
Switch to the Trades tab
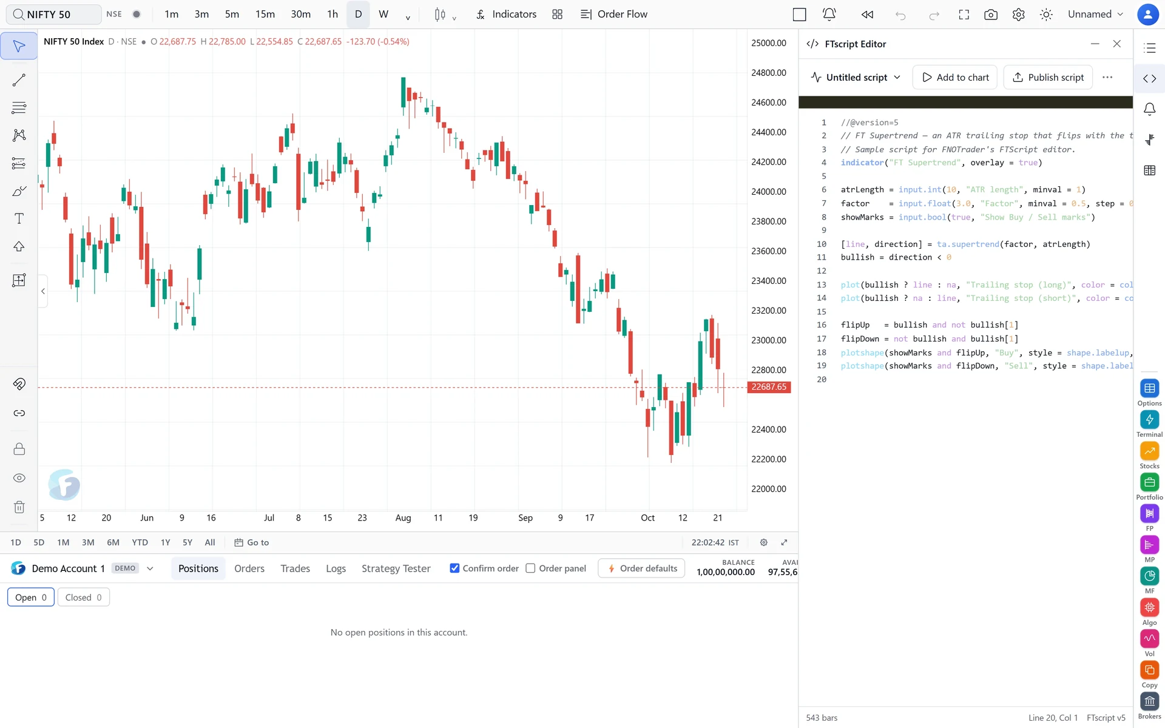(x=295, y=568)
